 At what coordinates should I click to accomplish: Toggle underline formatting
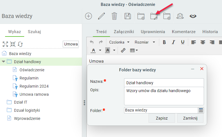tap(183, 42)
